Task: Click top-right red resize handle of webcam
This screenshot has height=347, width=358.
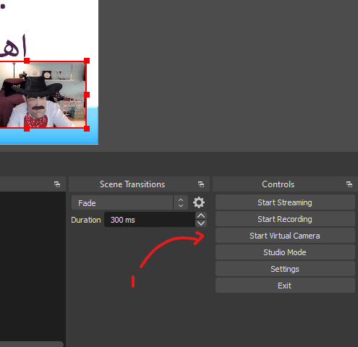Action: pyautogui.click(x=87, y=61)
